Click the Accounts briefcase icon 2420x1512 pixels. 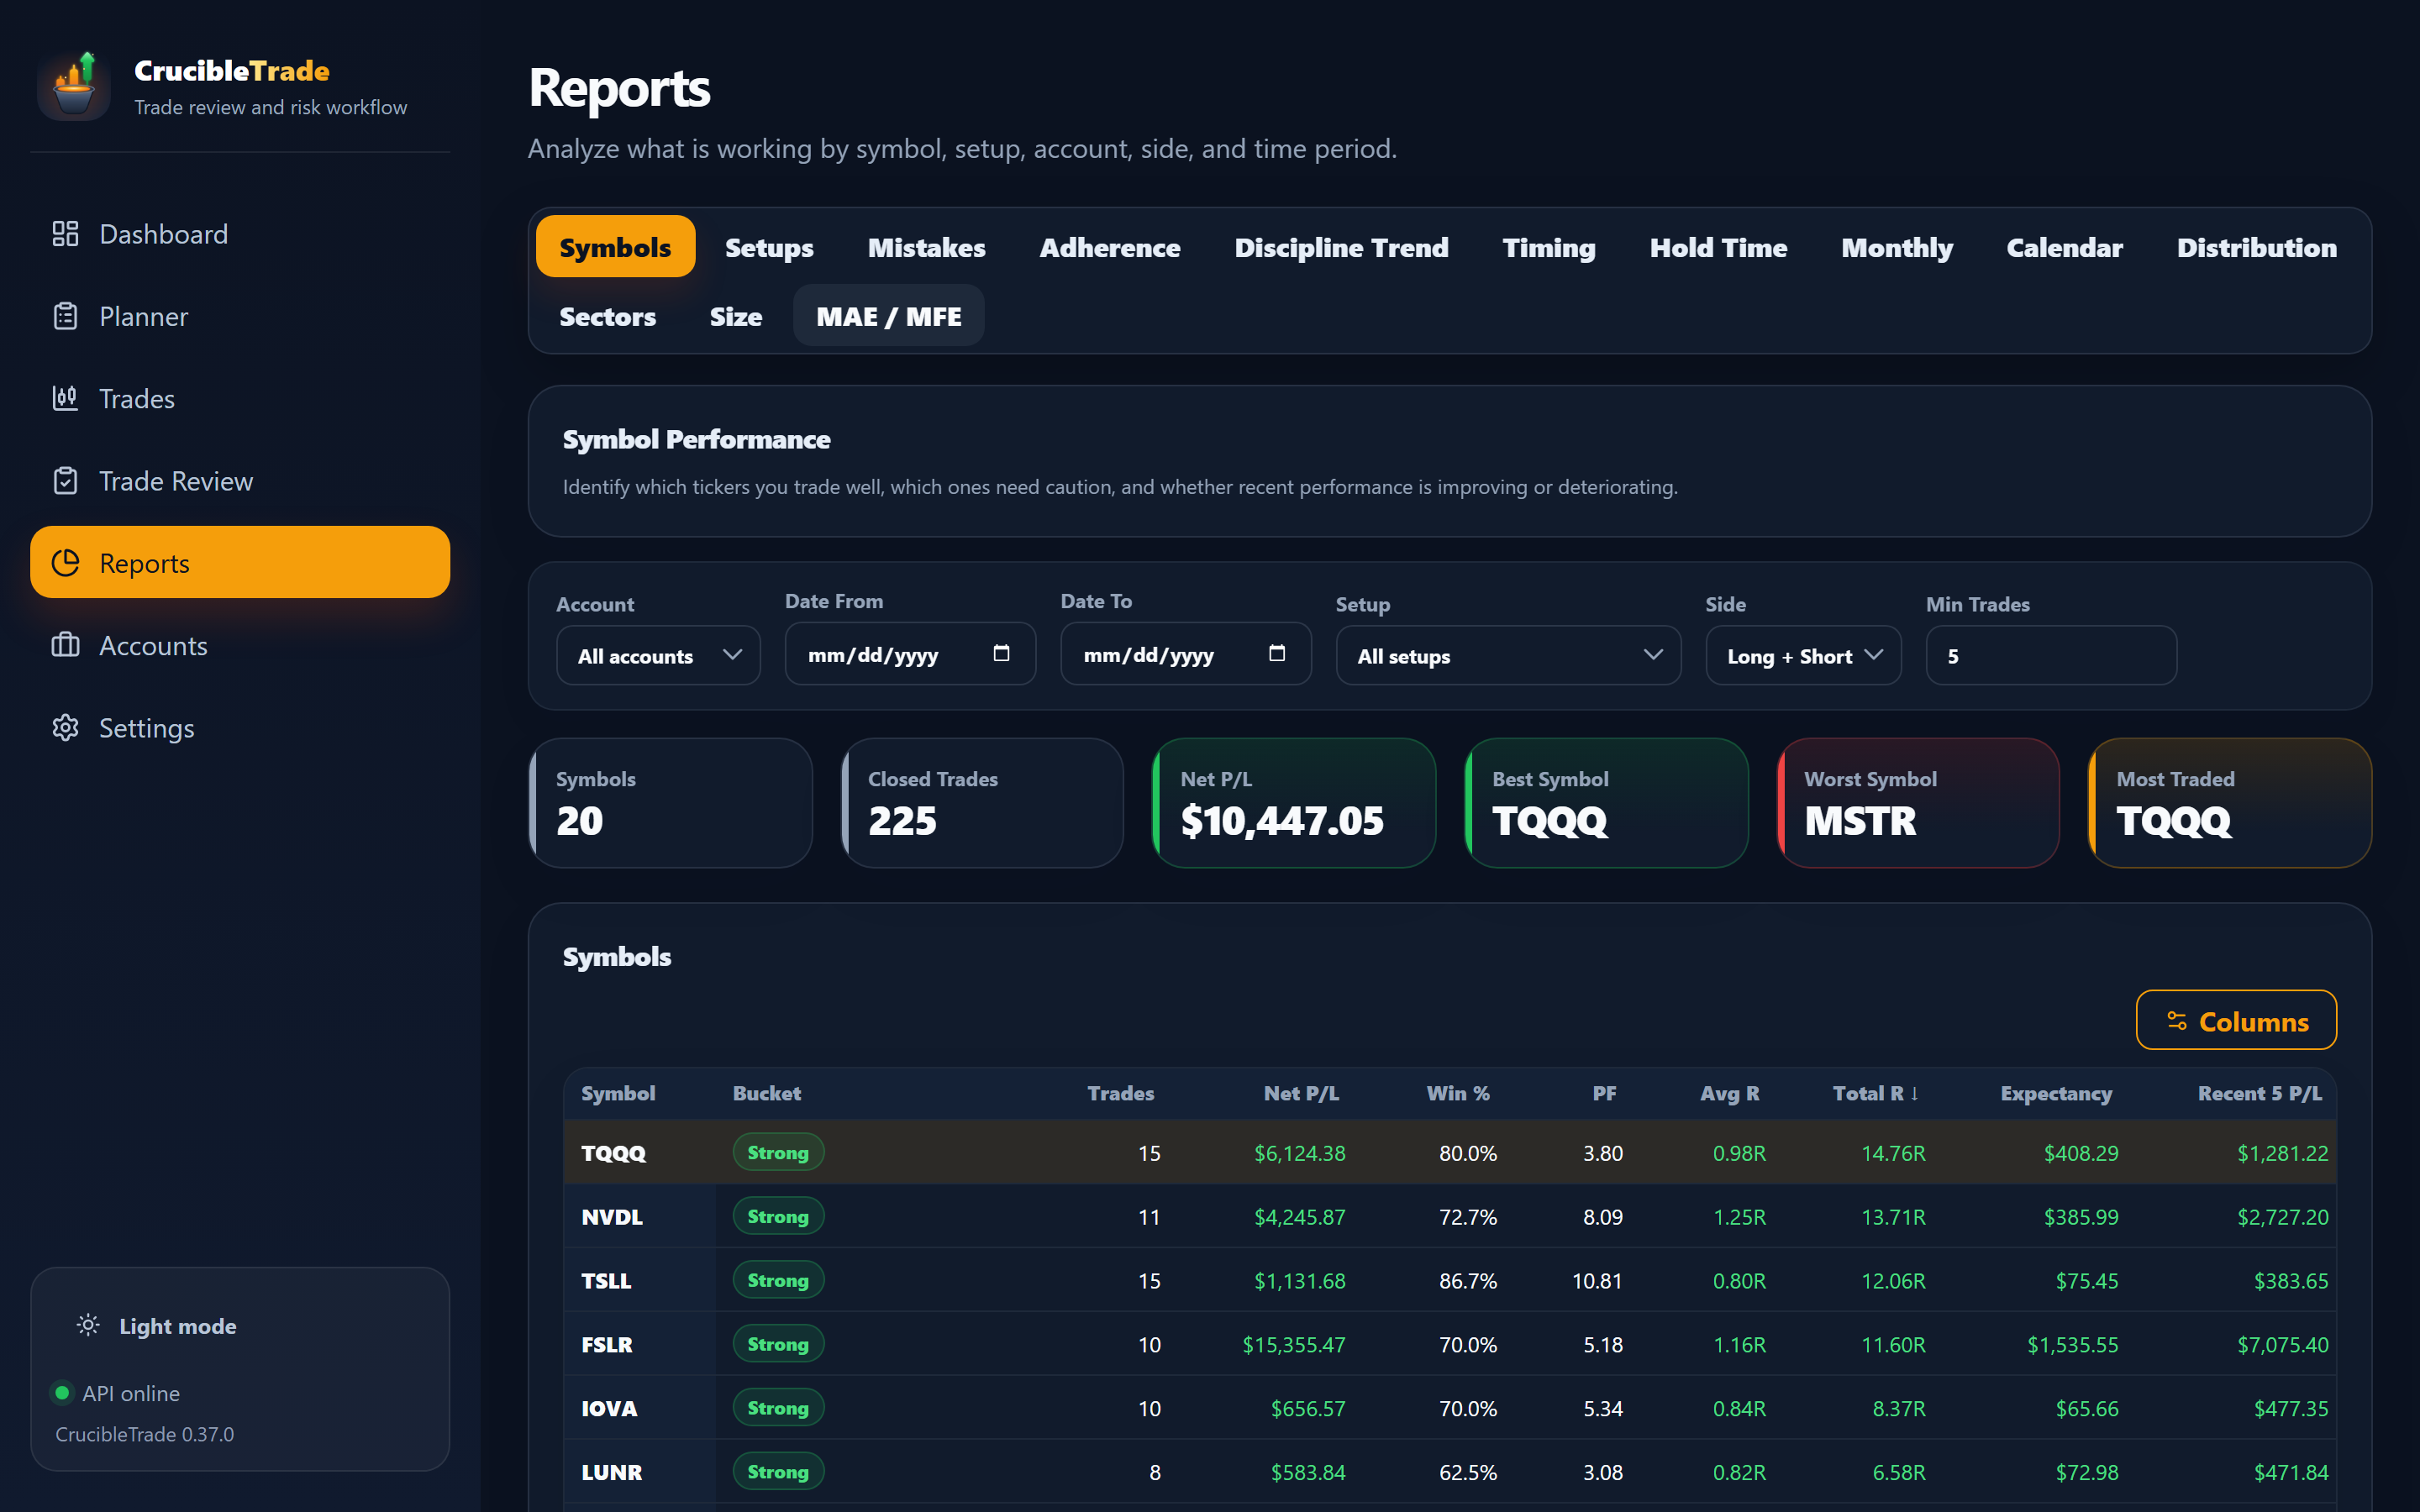click(65, 645)
